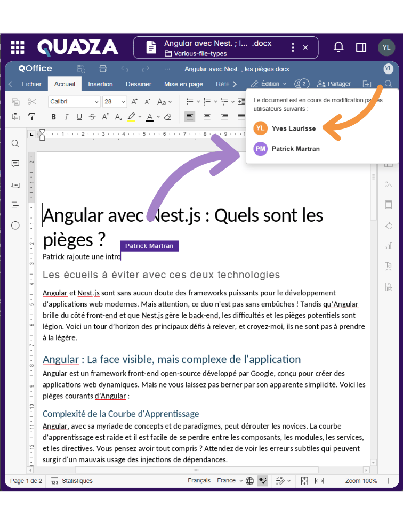Cut selection with the scissors icon

(32, 102)
